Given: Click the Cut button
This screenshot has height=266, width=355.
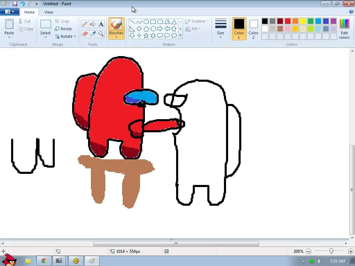Looking at the screenshot, I should (x=25, y=21).
